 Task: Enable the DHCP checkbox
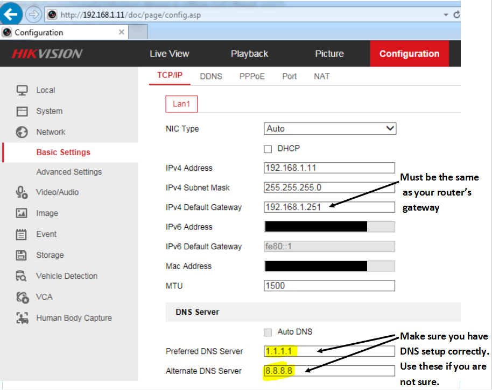pyautogui.click(x=268, y=149)
